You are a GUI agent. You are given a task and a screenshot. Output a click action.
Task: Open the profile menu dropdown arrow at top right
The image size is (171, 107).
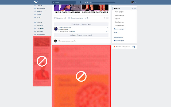coord(135,2)
